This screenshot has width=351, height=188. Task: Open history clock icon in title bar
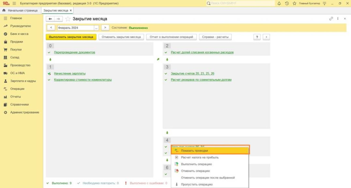(x=286, y=3)
